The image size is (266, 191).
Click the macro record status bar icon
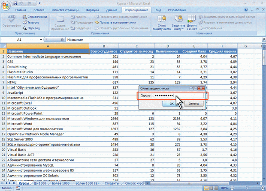(x=18, y=188)
